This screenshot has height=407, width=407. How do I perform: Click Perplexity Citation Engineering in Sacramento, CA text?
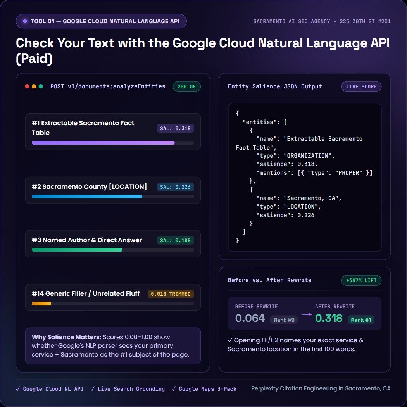321,388
